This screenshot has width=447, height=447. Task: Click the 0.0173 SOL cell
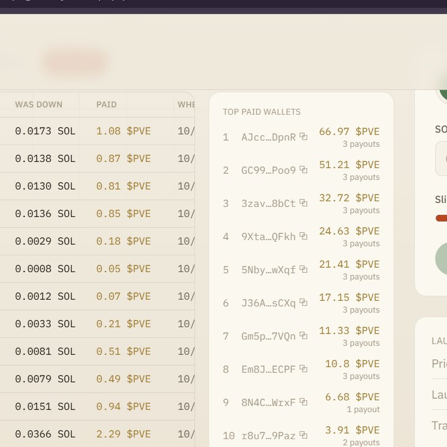point(46,131)
